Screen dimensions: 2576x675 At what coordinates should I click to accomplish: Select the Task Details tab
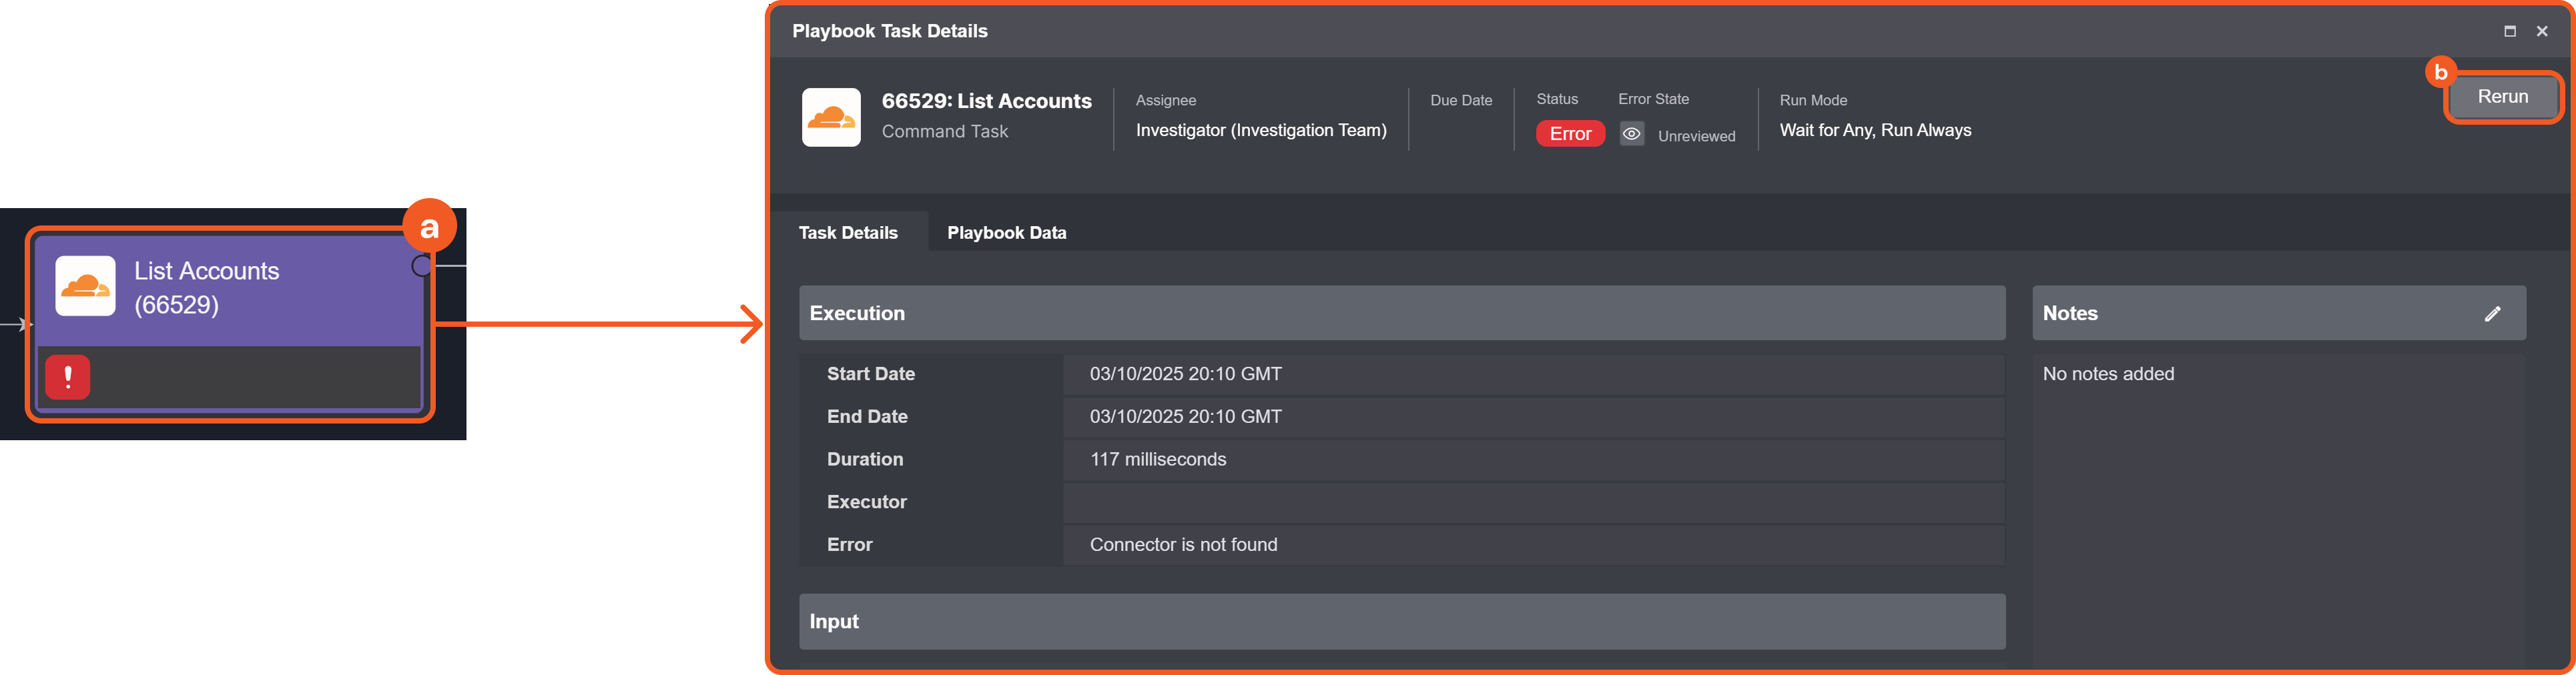pos(848,233)
